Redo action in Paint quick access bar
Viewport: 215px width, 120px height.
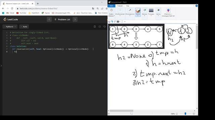[115, 21]
